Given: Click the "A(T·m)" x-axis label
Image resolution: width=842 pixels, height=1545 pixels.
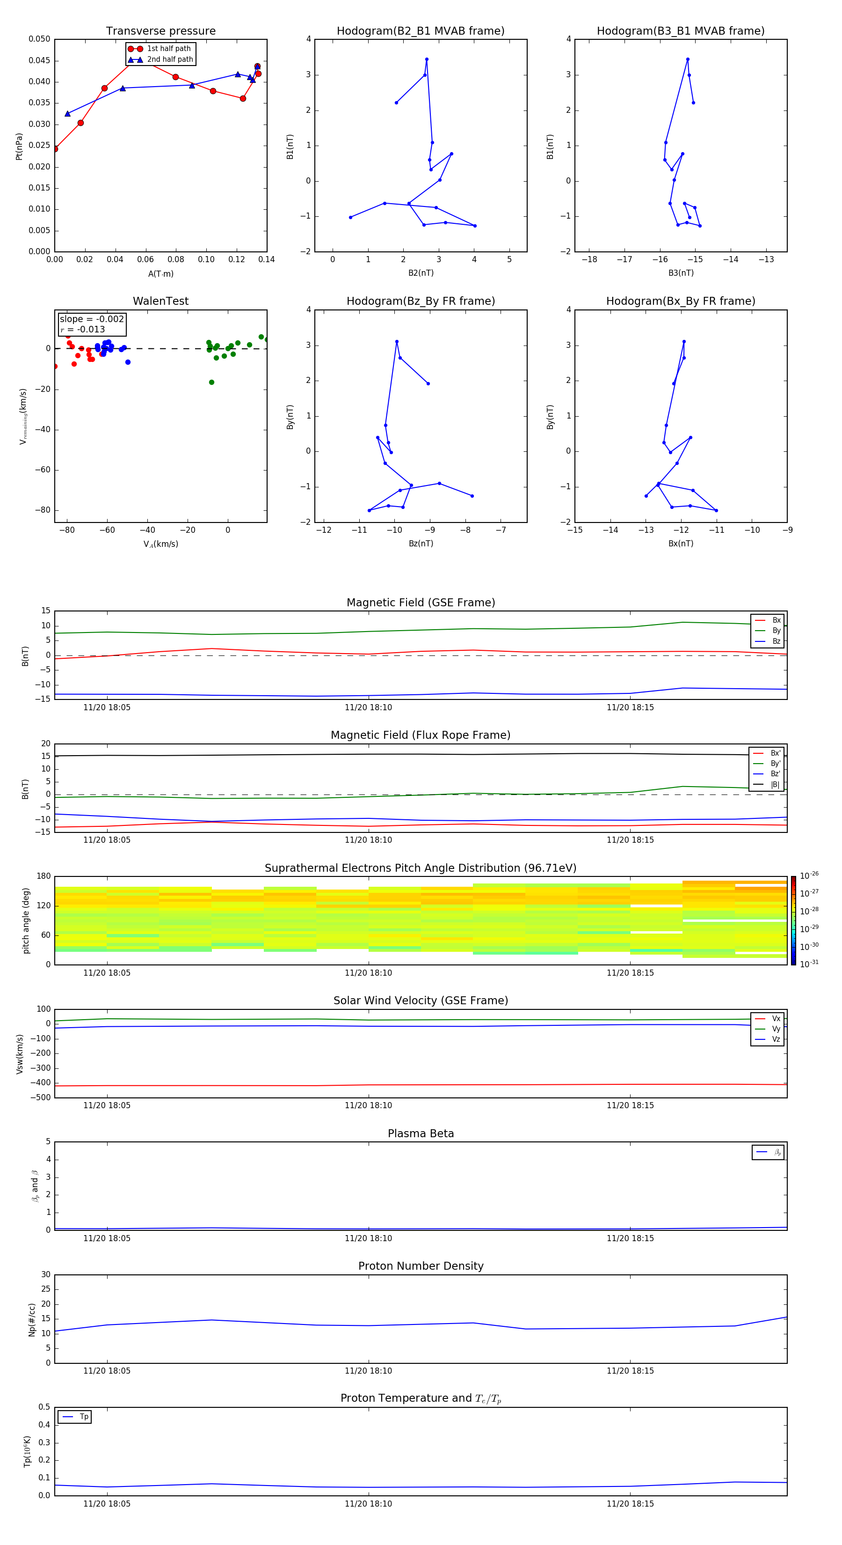Looking at the screenshot, I should [160, 273].
